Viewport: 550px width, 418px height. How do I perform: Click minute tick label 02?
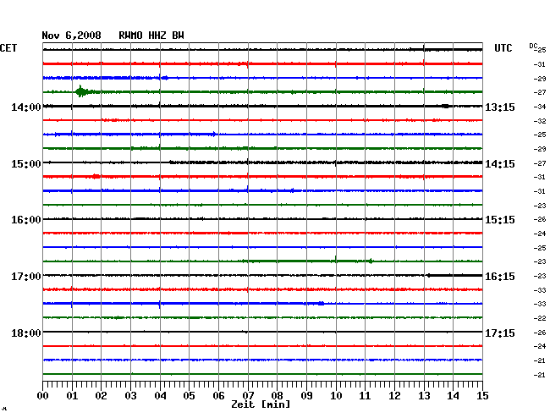(101, 396)
